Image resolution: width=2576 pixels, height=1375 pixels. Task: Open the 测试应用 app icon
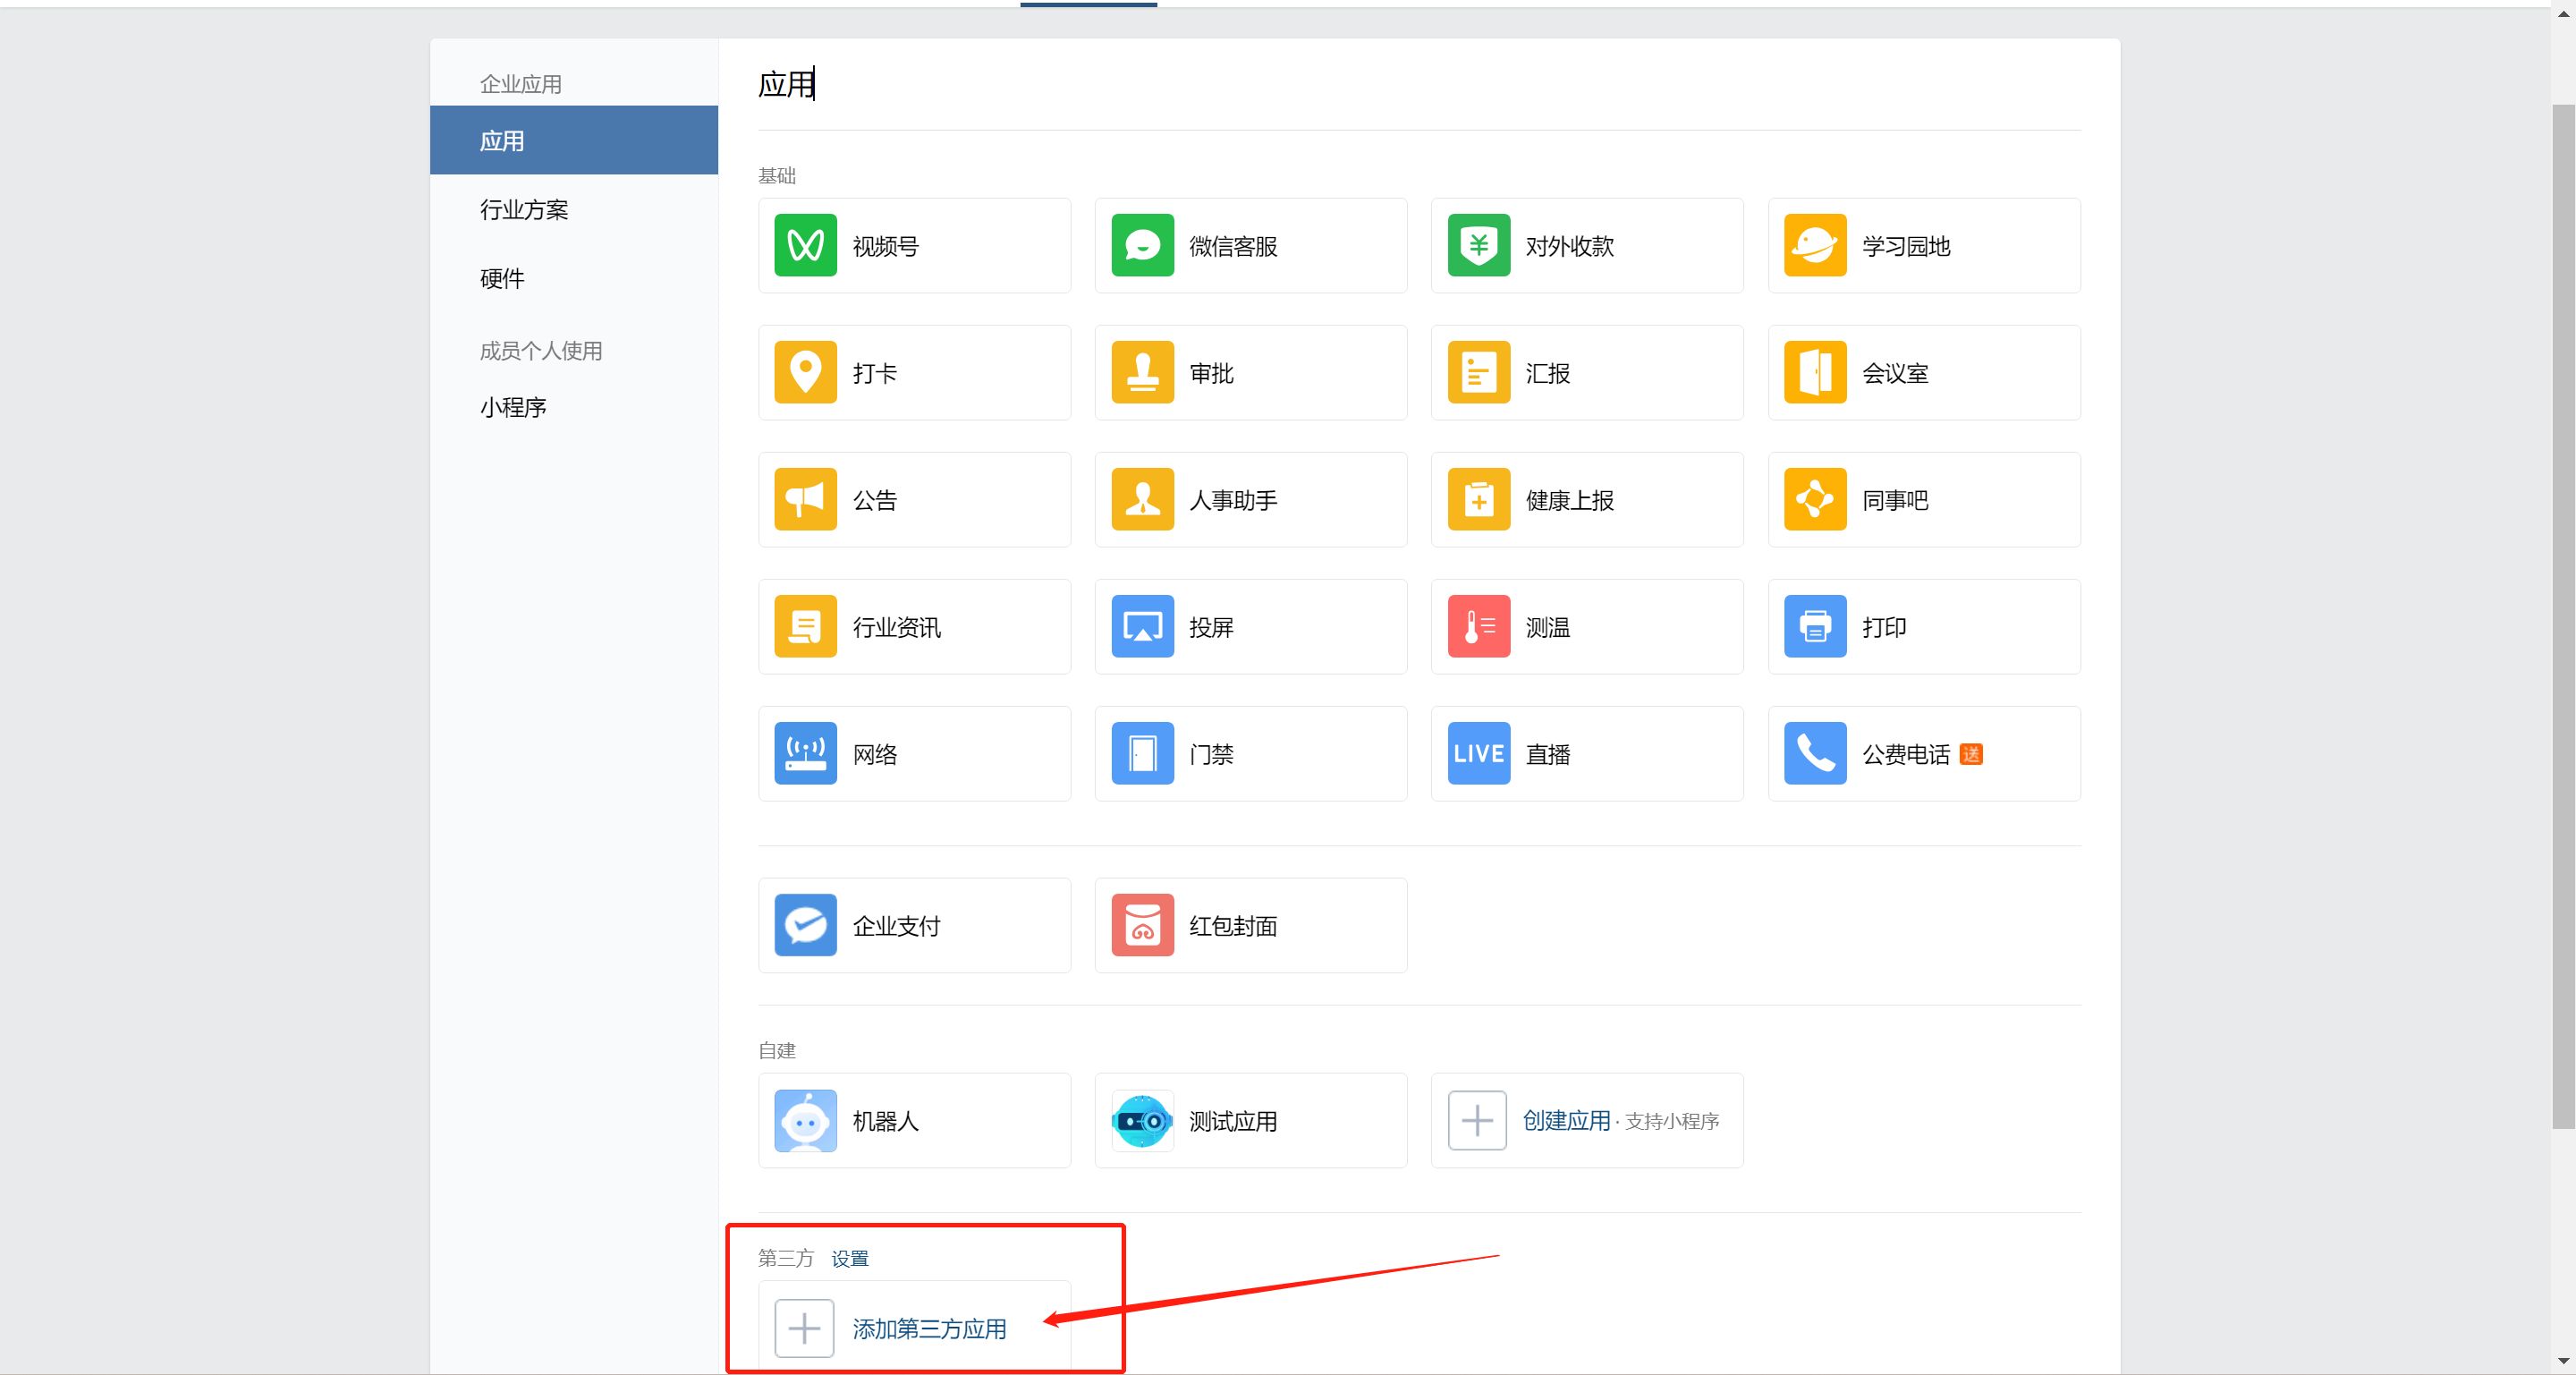[1142, 1120]
